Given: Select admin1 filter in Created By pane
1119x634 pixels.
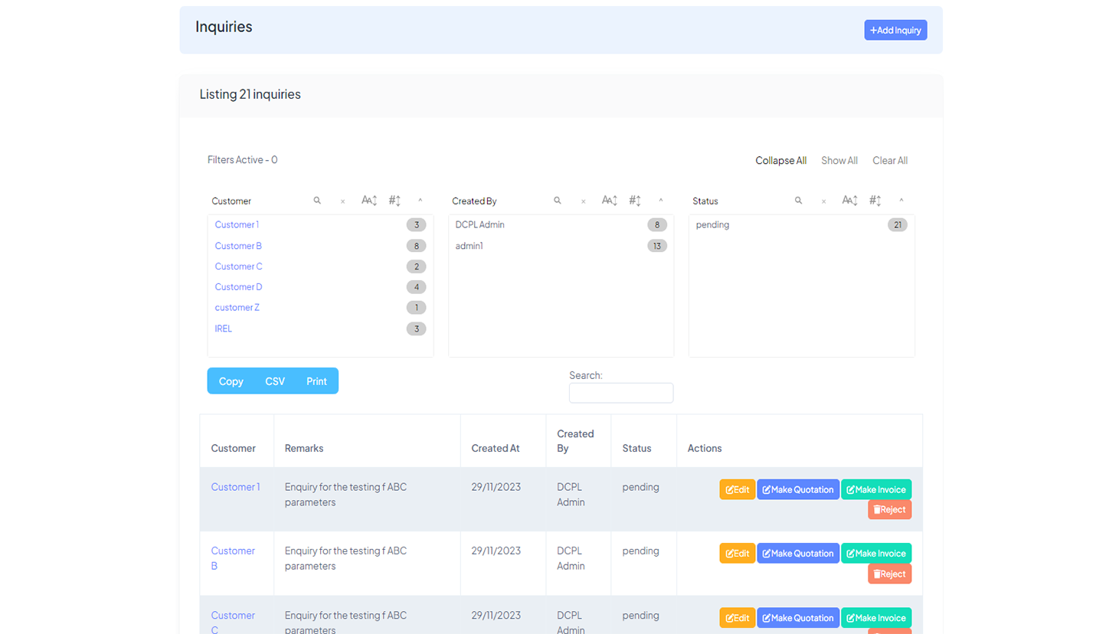Looking at the screenshot, I should pyautogui.click(x=469, y=246).
